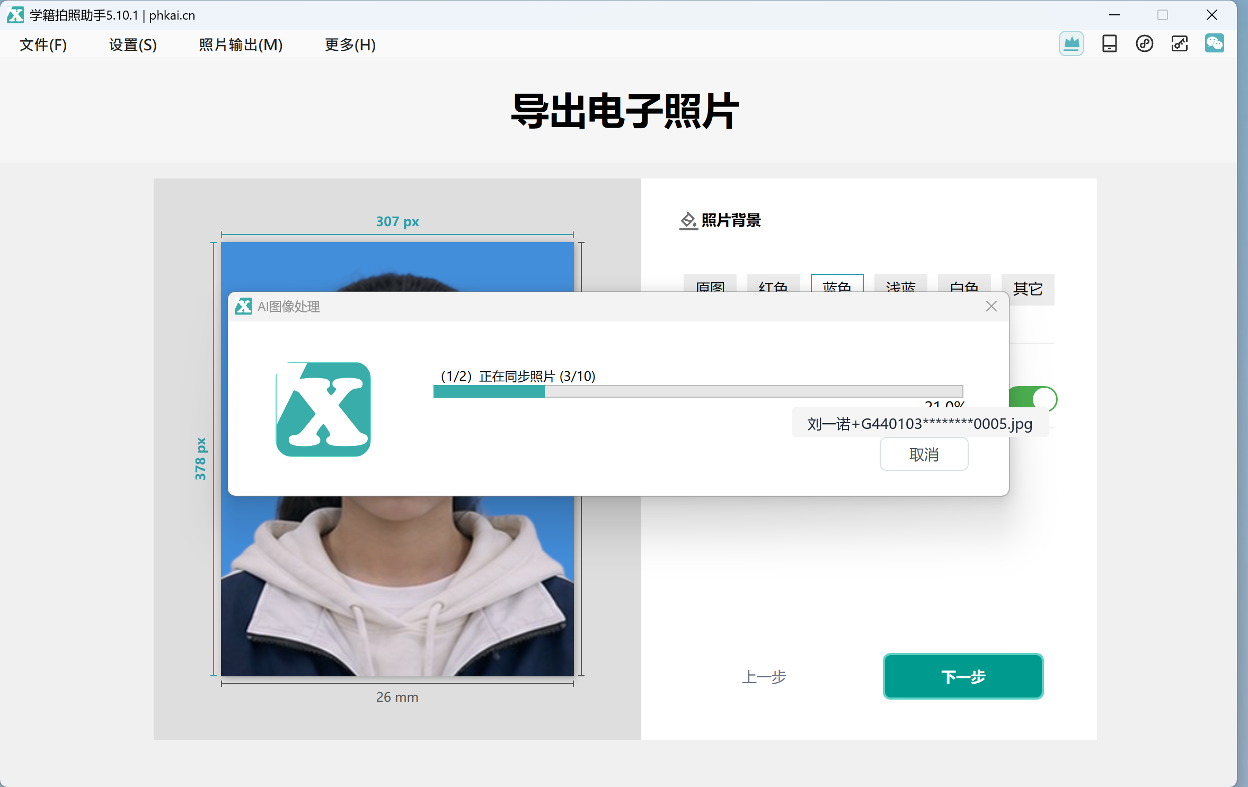Image resolution: width=1248 pixels, height=787 pixels.
Task: Click the app logo in title bar
Action: coord(15,15)
